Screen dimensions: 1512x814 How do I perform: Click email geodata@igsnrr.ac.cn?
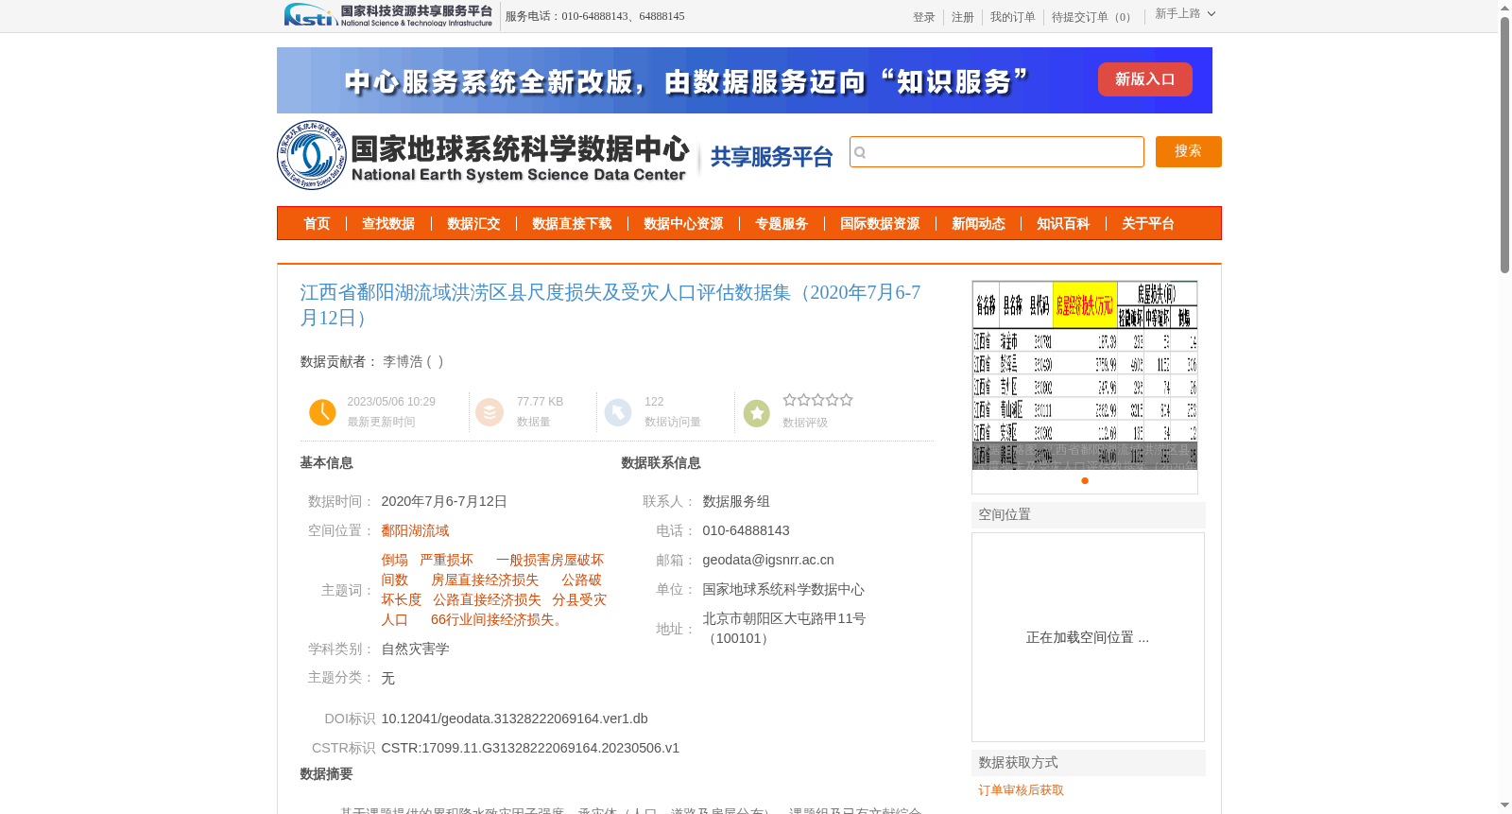[768, 560]
